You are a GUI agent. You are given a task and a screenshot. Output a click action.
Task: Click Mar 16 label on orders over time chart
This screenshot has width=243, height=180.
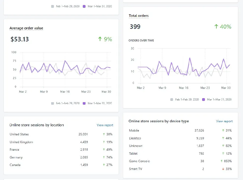click(184, 88)
